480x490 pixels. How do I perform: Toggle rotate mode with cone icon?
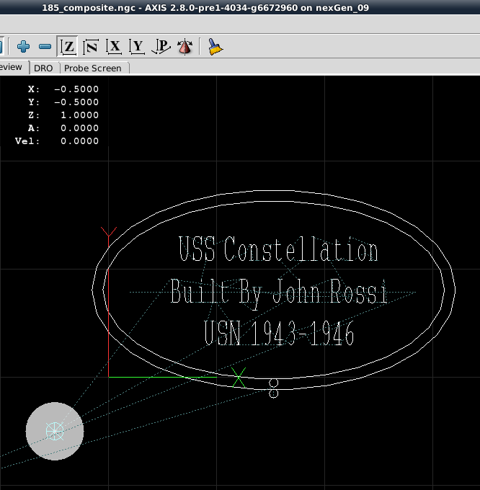tap(185, 47)
